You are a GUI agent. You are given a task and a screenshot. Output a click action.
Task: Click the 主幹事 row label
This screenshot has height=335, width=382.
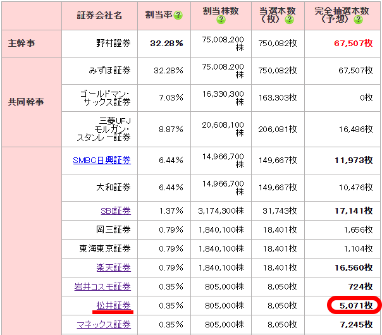click(x=22, y=44)
